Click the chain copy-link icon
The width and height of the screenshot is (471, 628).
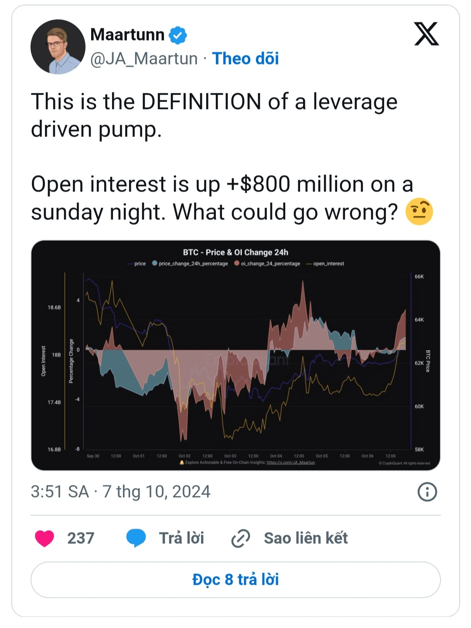click(240, 538)
